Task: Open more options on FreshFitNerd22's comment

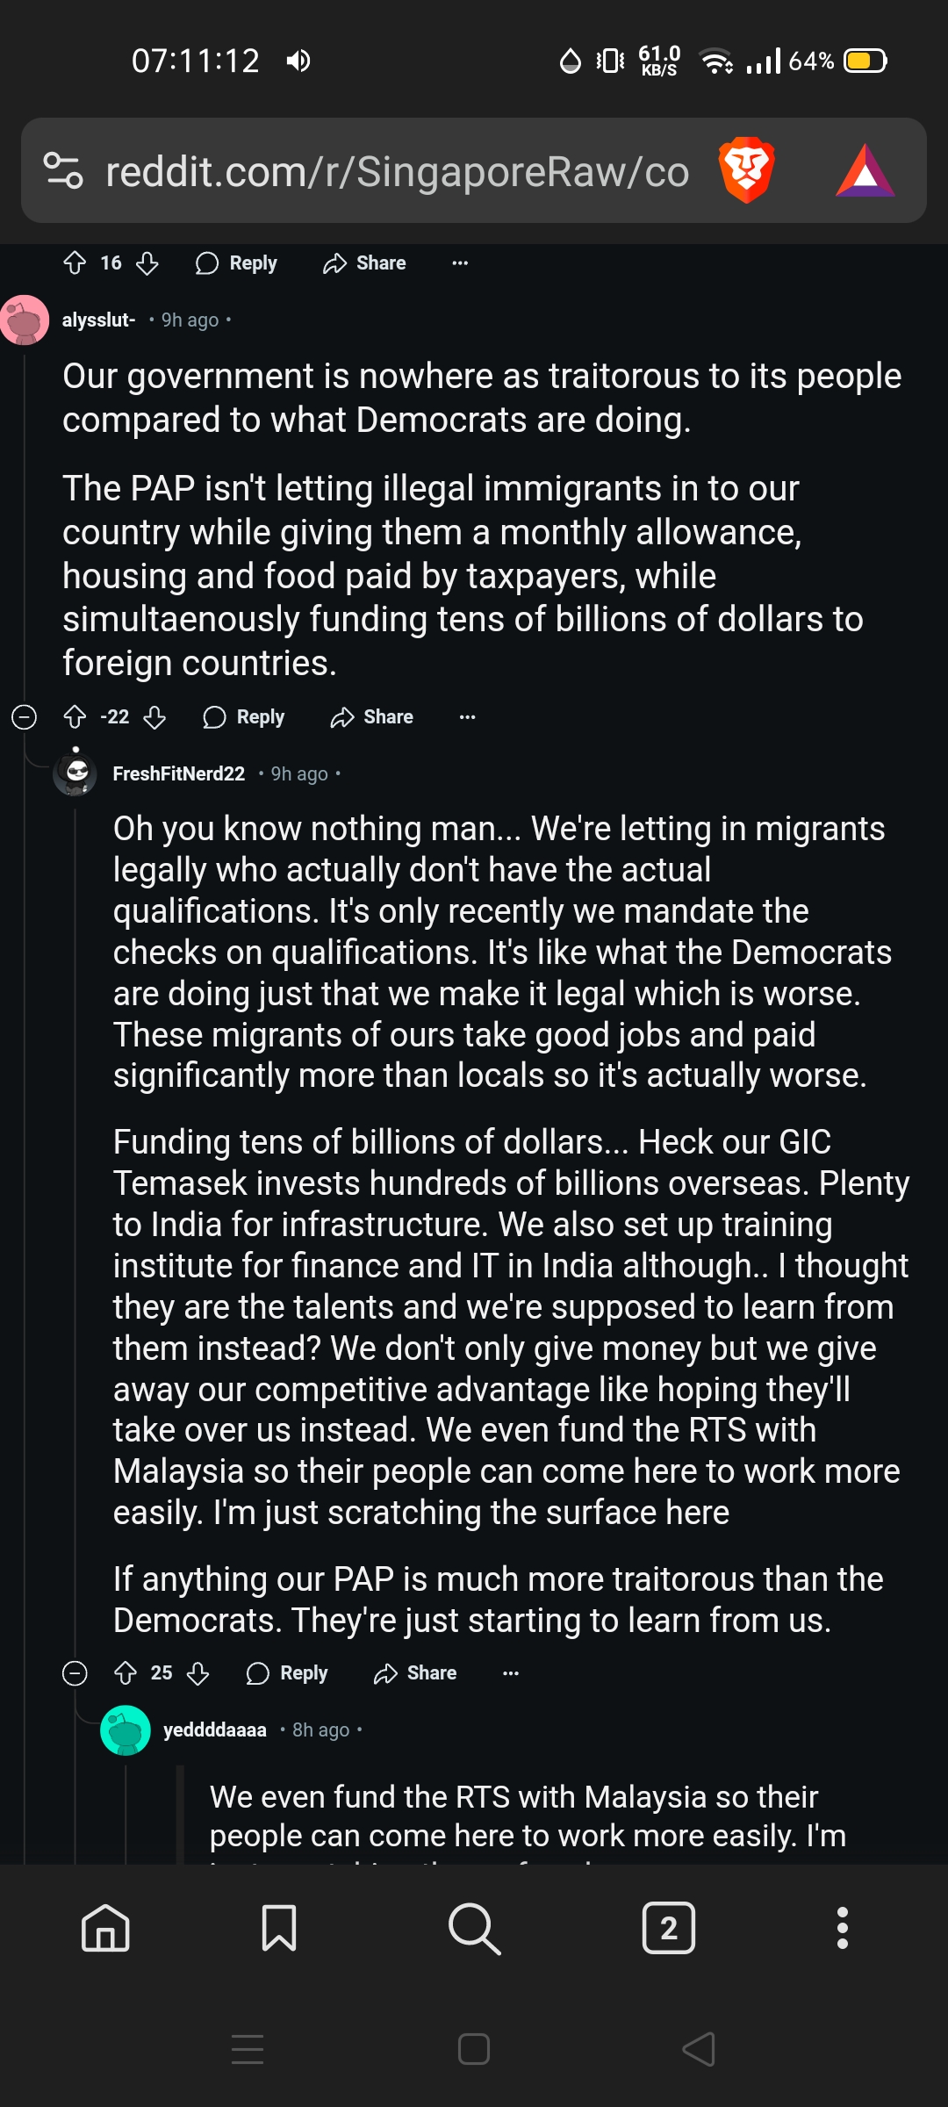Action: pos(511,1673)
